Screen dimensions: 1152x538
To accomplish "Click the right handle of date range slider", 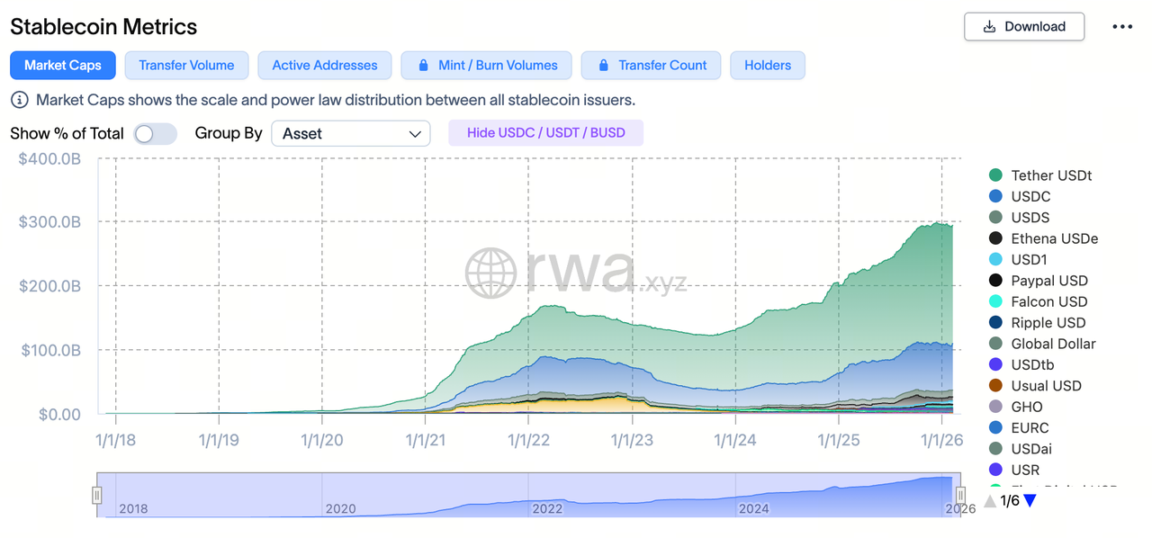I will click(x=960, y=495).
